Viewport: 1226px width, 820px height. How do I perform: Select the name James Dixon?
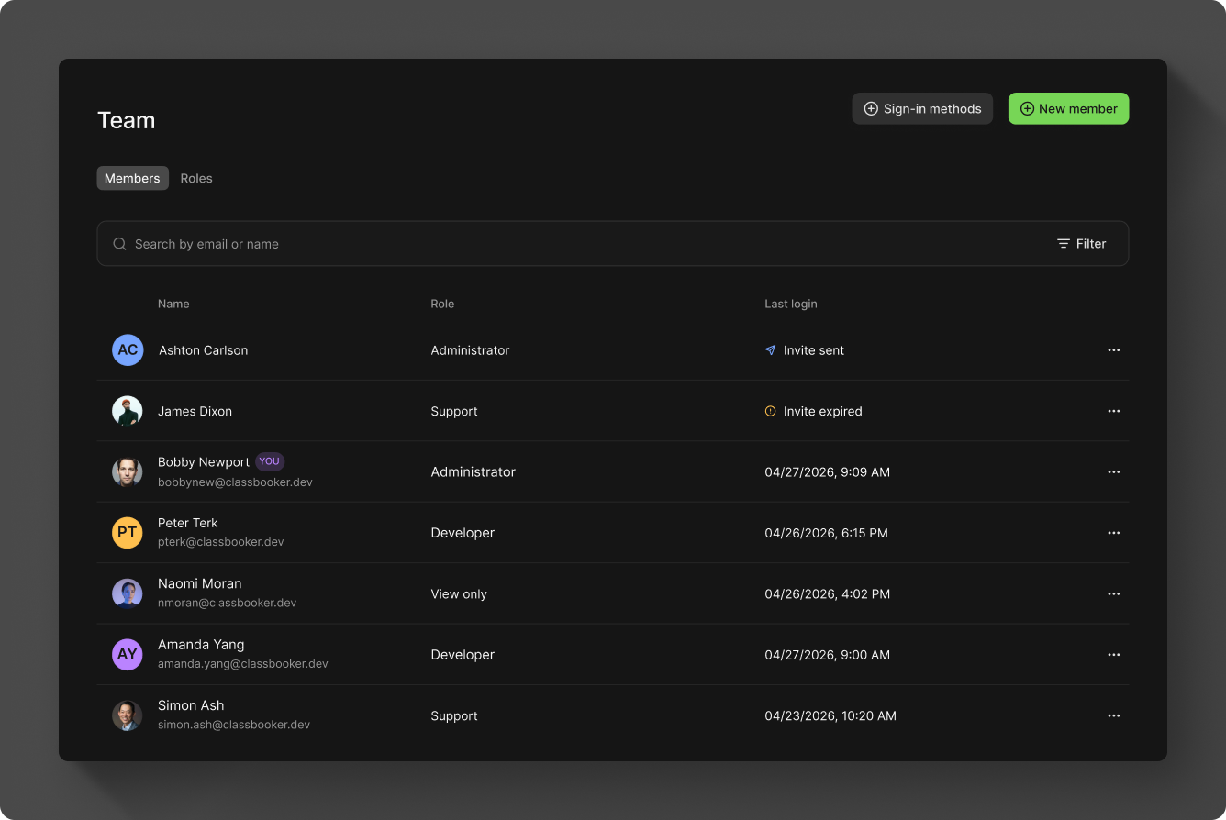[x=195, y=411]
